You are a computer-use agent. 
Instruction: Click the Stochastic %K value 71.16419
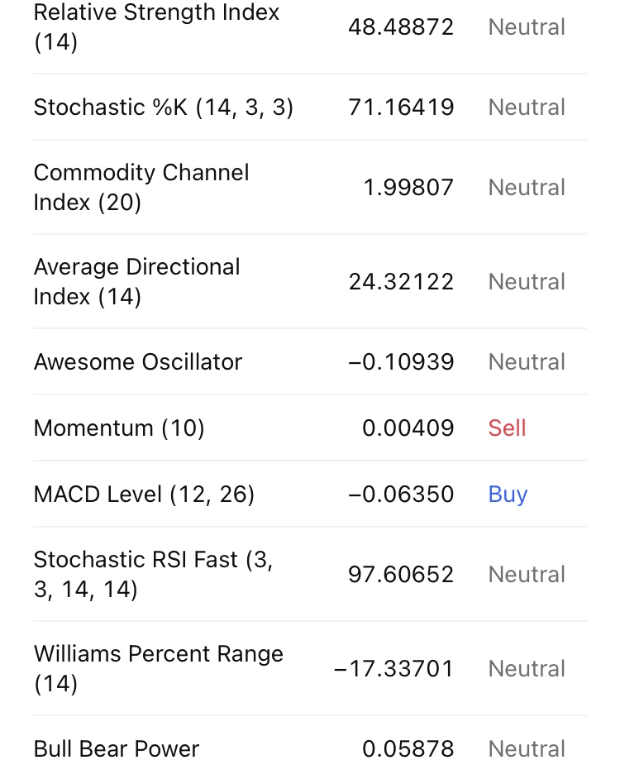pos(401,107)
